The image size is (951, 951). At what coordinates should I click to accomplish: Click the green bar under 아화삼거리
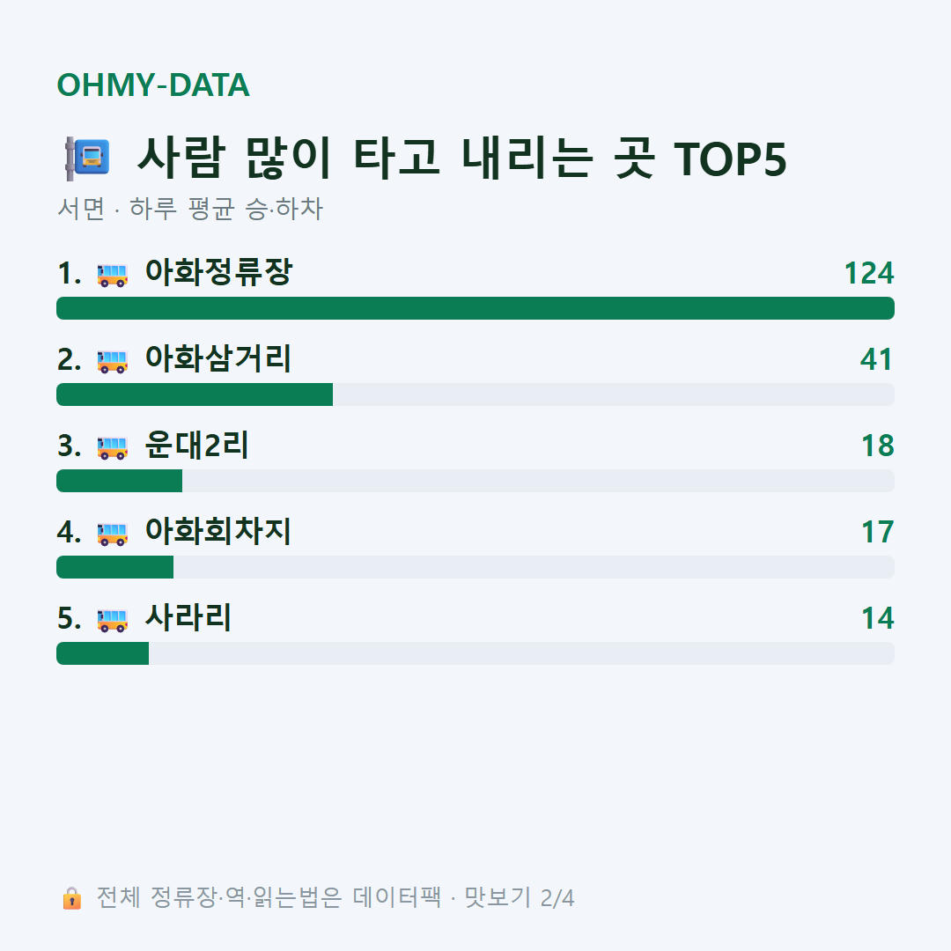click(195, 394)
